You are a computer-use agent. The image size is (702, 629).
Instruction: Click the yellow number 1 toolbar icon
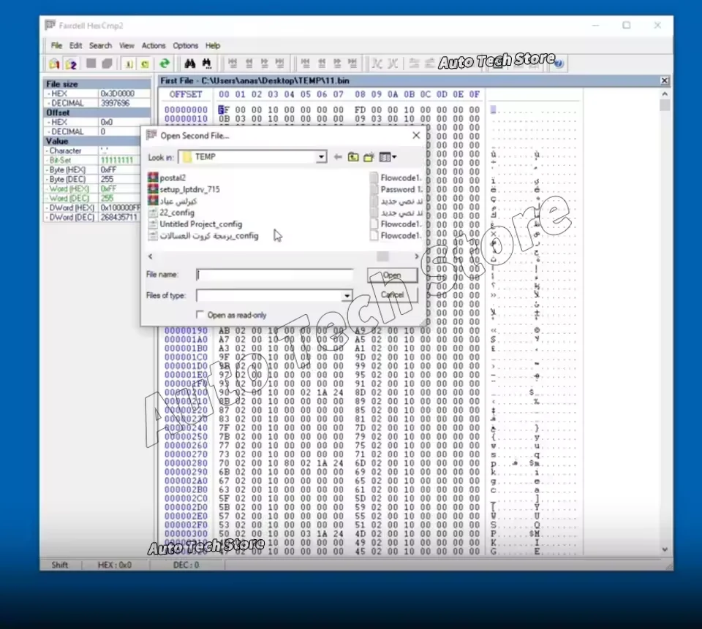(129, 64)
